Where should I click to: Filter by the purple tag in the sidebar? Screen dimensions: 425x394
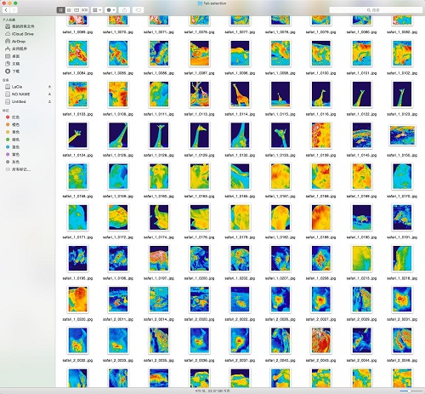click(13, 154)
